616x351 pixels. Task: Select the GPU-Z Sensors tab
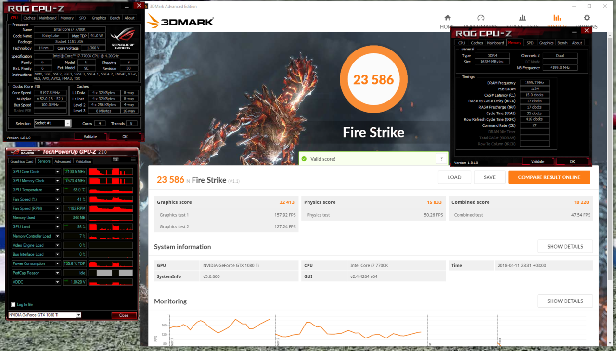pos(44,161)
